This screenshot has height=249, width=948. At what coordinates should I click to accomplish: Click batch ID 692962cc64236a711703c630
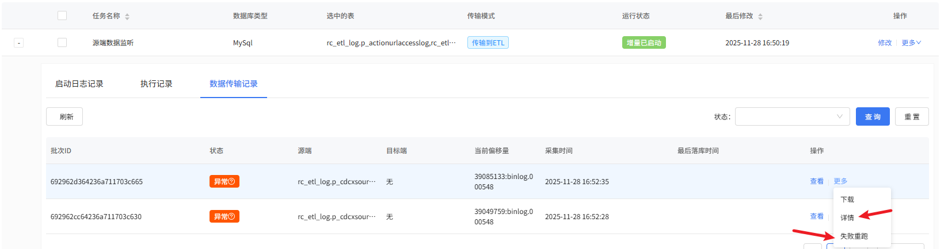coord(96,217)
